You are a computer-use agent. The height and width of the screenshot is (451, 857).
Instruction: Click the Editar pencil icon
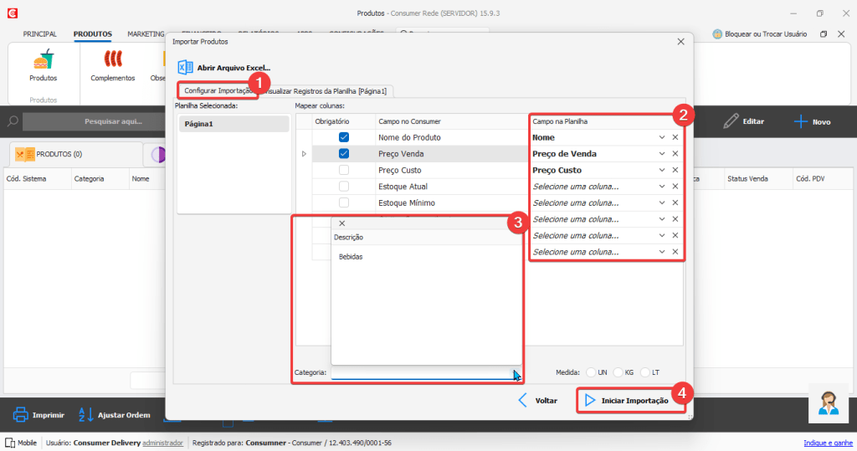point(731,121)
